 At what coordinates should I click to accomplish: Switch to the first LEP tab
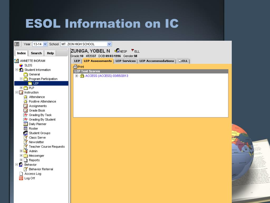point(77,61)
